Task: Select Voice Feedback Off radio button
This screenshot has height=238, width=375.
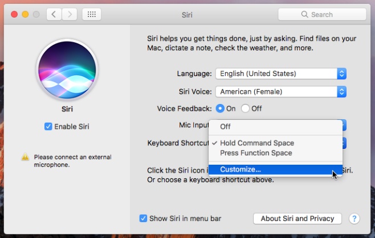Action: 245,108
